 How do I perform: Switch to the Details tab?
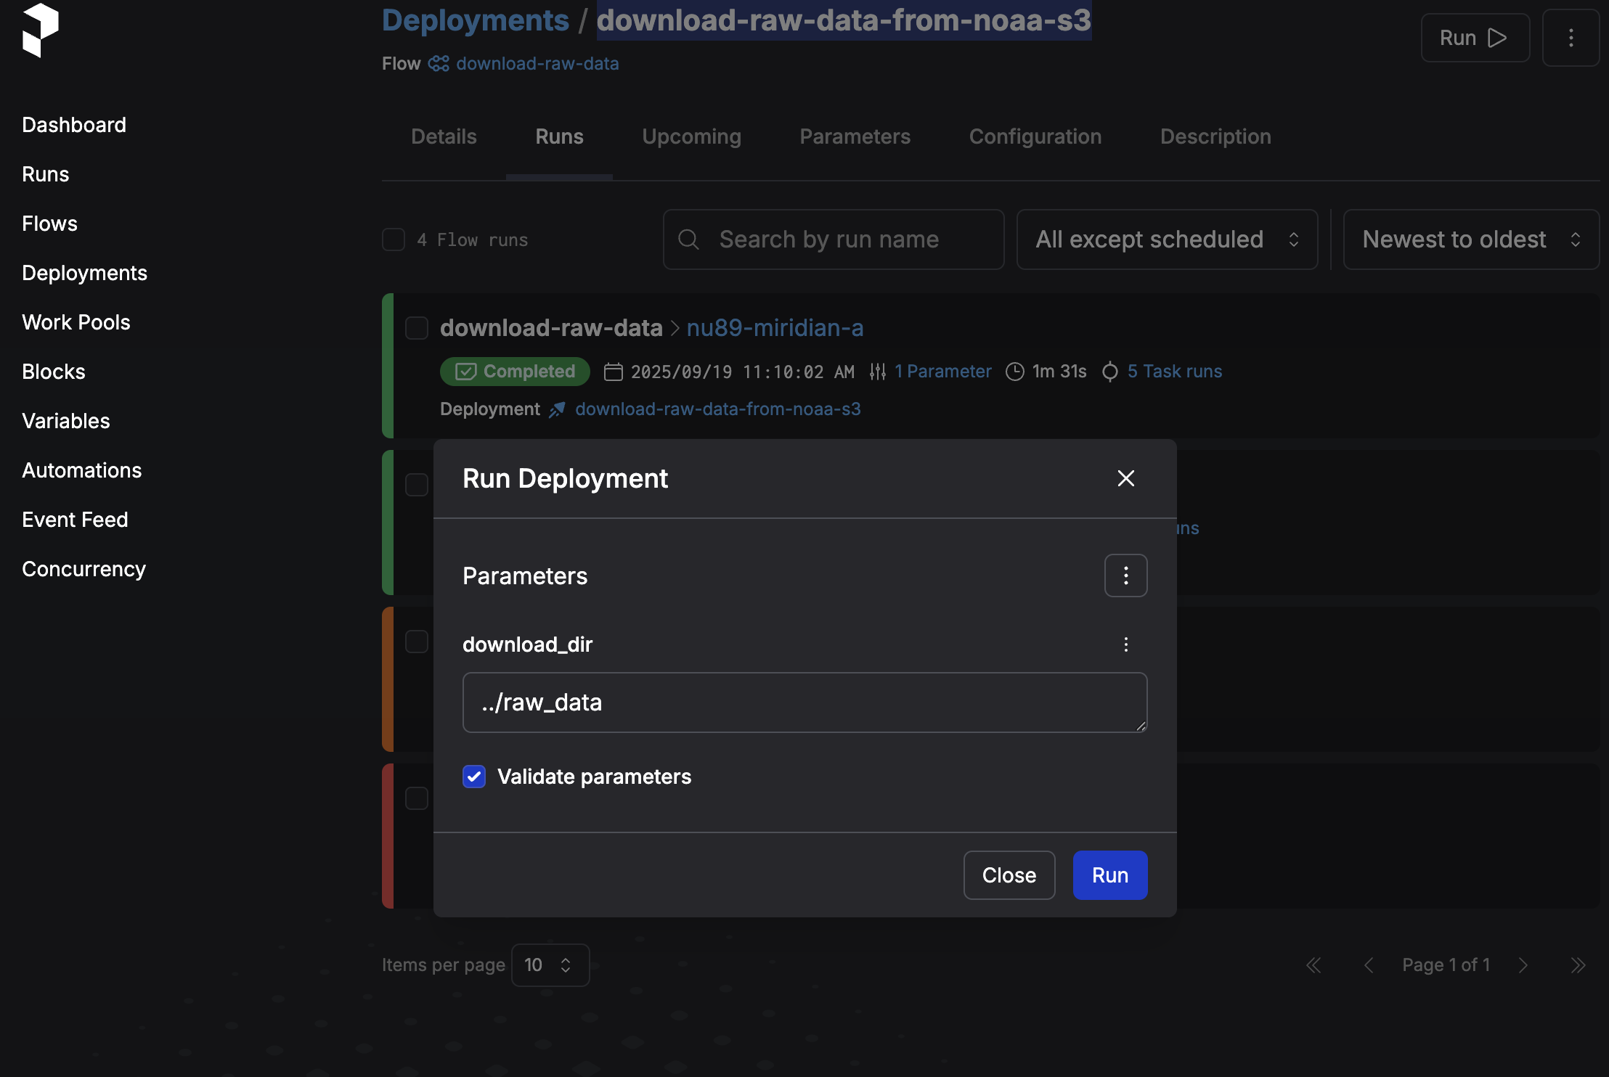[444, 136]
